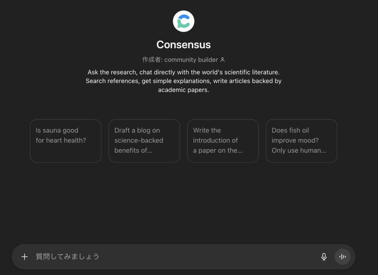Select the 'Does fish oil improve mood?' card
The image size is (378, 275).
301,141
